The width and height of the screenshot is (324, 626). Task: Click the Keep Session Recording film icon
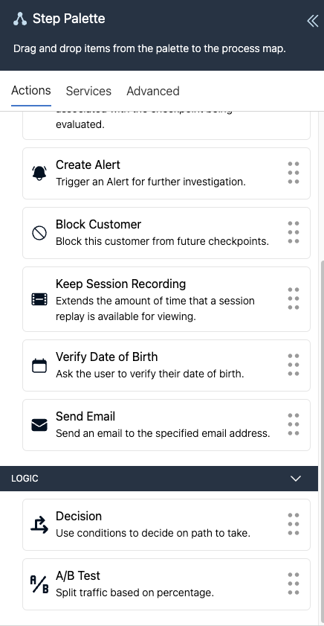(39, 299)
